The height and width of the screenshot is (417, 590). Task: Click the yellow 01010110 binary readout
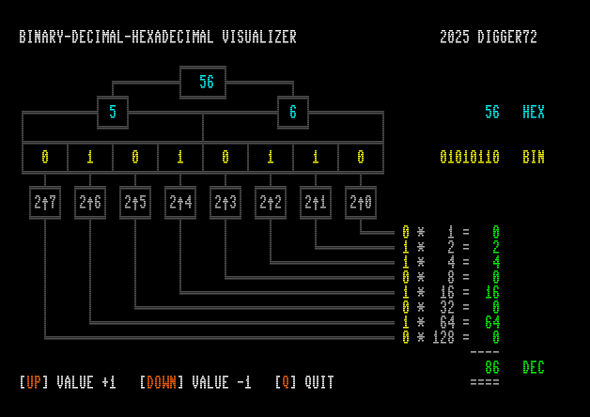click(x=470, y=157)
